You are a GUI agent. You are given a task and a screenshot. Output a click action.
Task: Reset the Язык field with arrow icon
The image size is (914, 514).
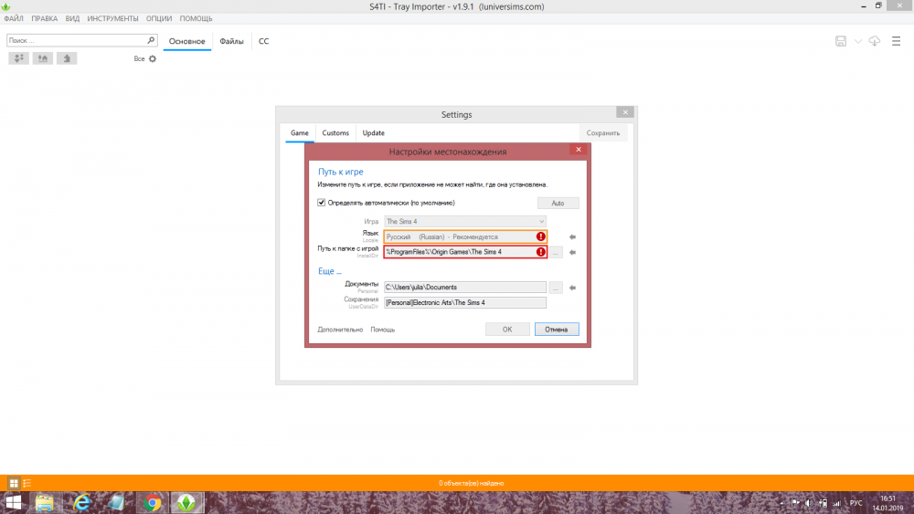[572, 237]
